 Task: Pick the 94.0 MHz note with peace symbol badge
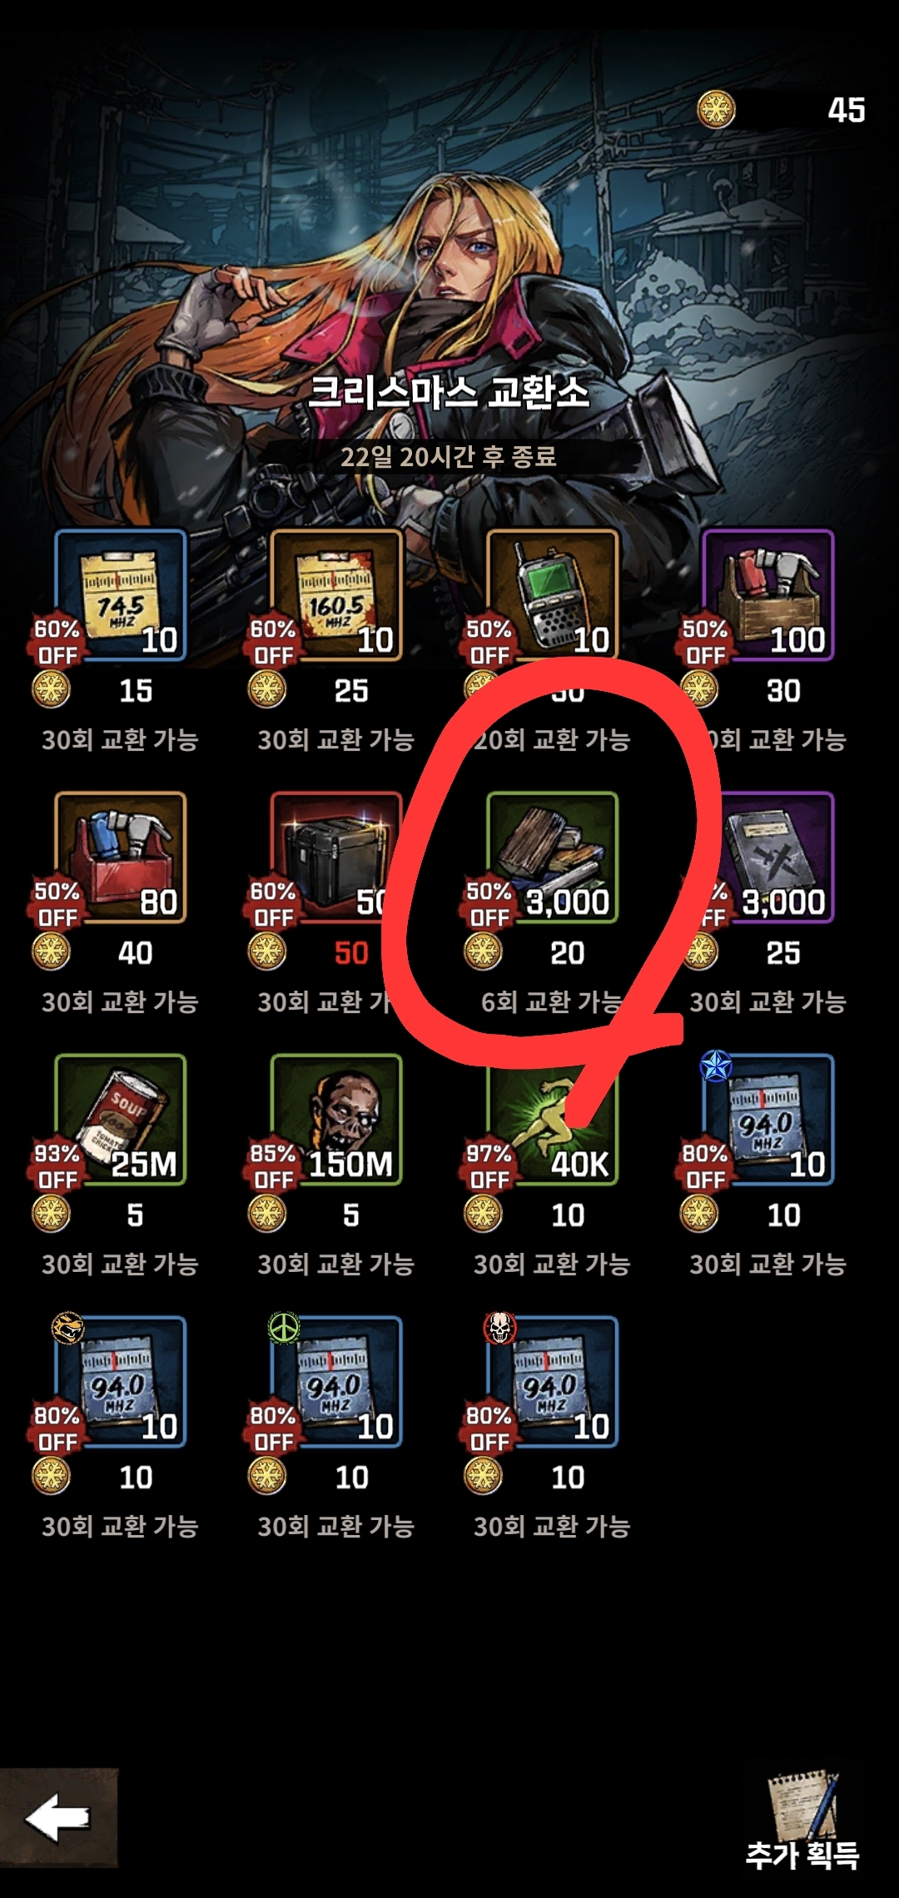(x=336, y=1382)
